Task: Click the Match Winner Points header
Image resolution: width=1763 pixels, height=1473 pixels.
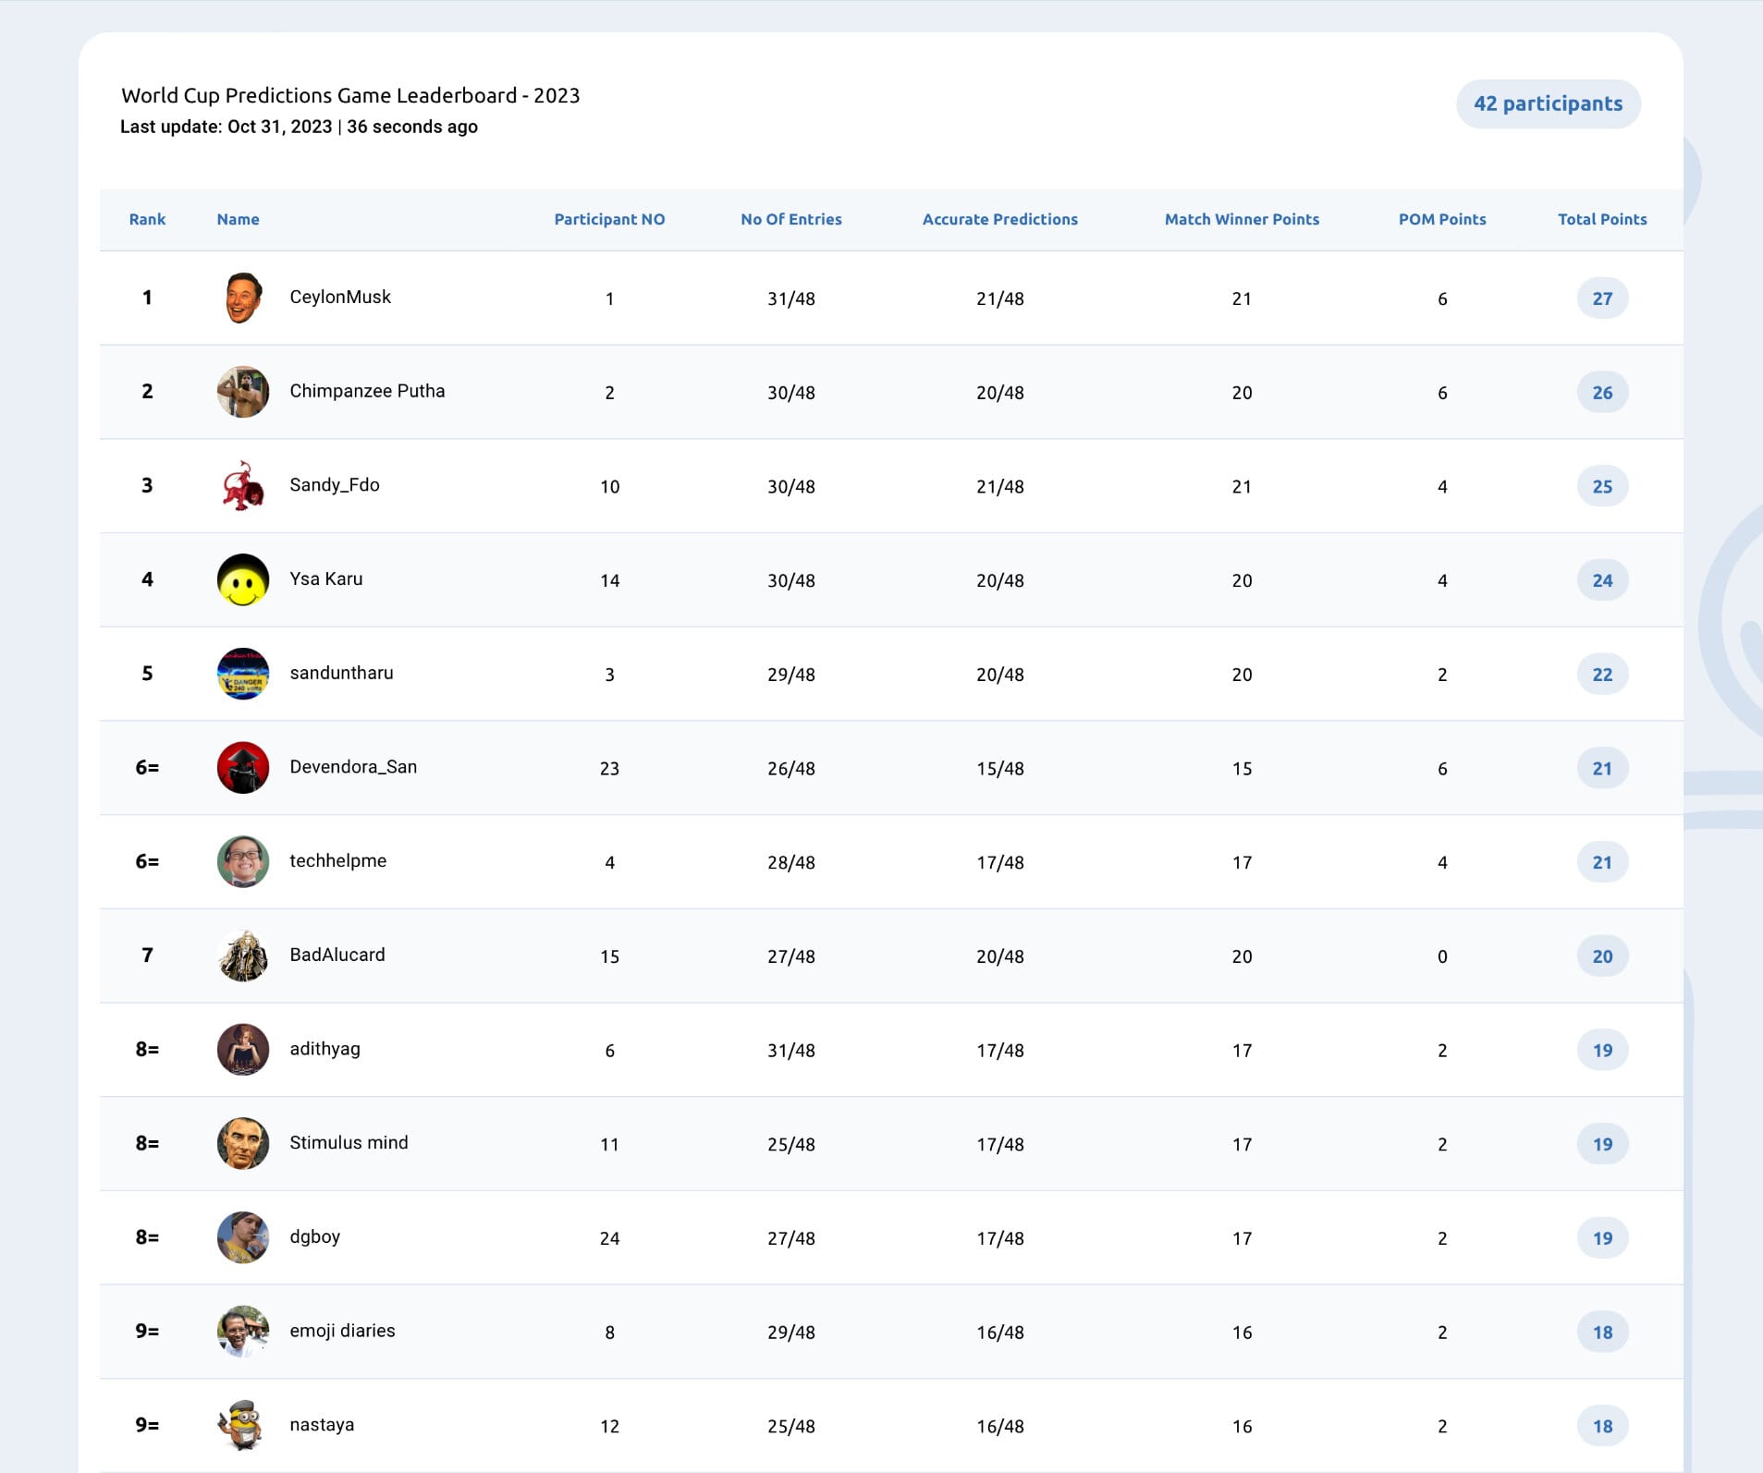Action: (1242, 219)
